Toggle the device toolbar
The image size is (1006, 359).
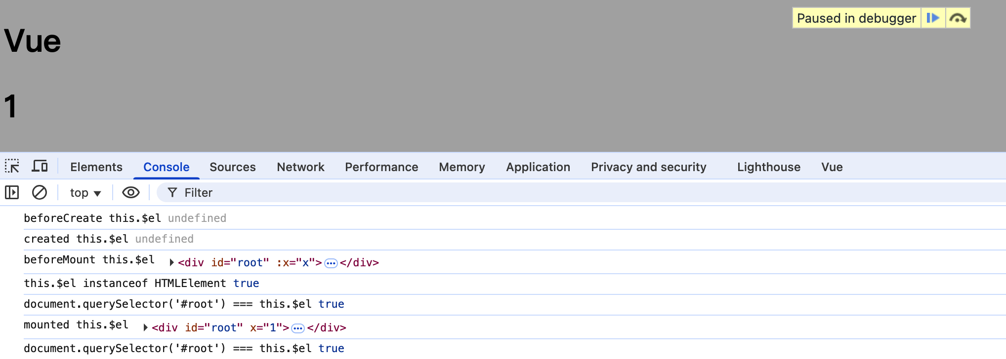40,166
